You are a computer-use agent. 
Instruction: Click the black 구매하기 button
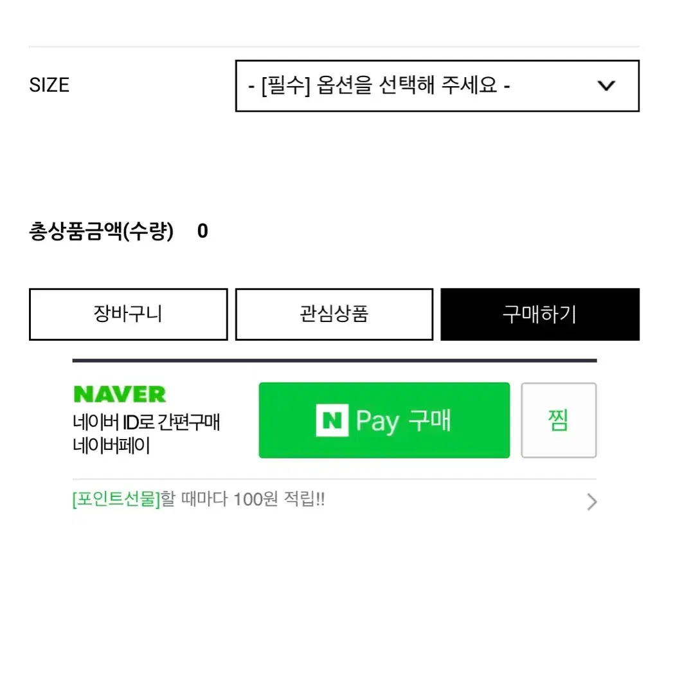pyautogui.click(x=540, y=314)
